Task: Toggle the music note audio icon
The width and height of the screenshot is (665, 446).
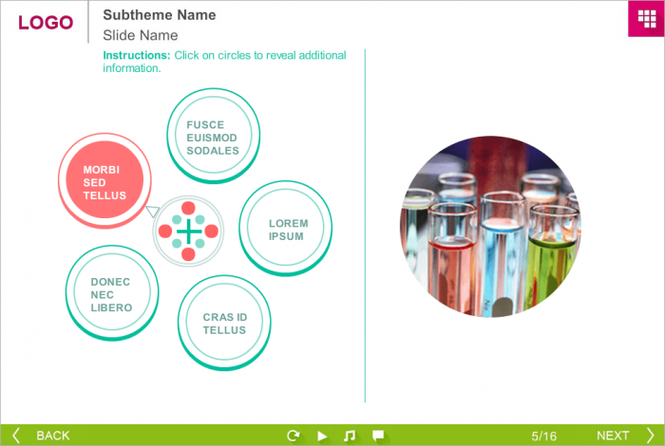Action: pos(350,436)
